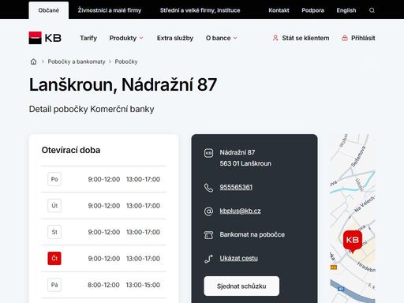The width and height of the screenshot is (404, 303).
Task: Select the Po day badge
Action: point(54,179)
